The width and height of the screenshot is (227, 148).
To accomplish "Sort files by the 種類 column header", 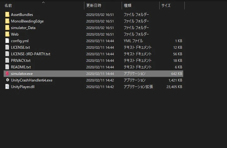I will (x=128, y=6).
